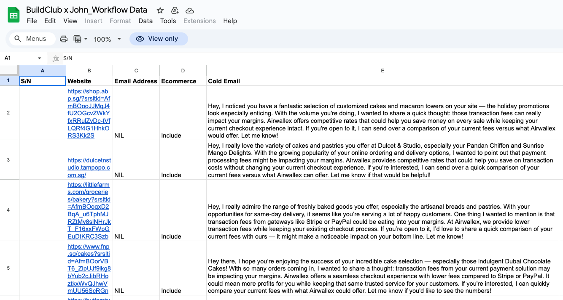This screenshot has width=563, height=300.
Task: Click the Ecommerce header cell
Action: 183,81
